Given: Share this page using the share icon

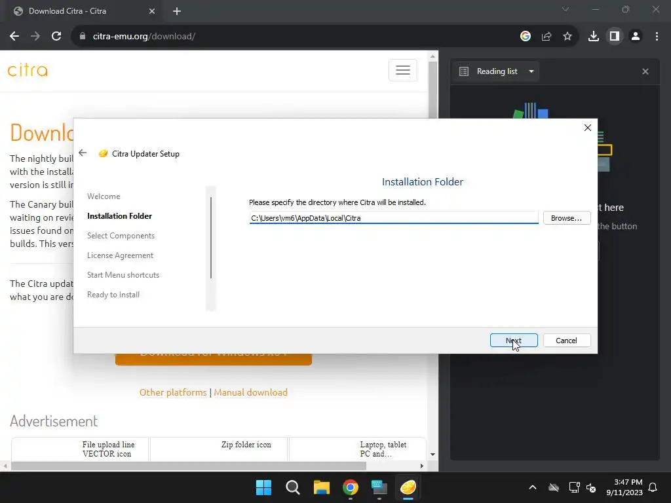Looking at the screenshot, I should [x=546, y=37].
